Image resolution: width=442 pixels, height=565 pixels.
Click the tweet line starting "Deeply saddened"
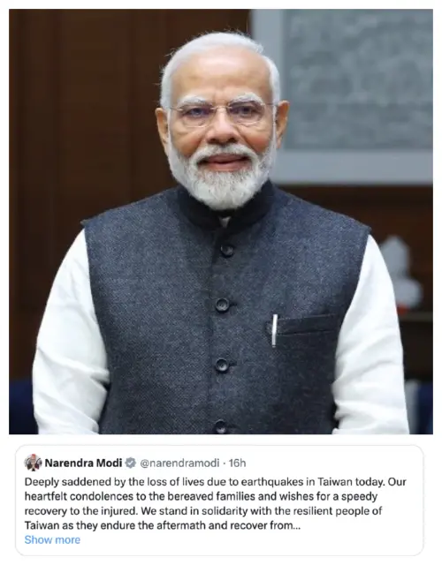pyautogui.click(x=216, y=482)
